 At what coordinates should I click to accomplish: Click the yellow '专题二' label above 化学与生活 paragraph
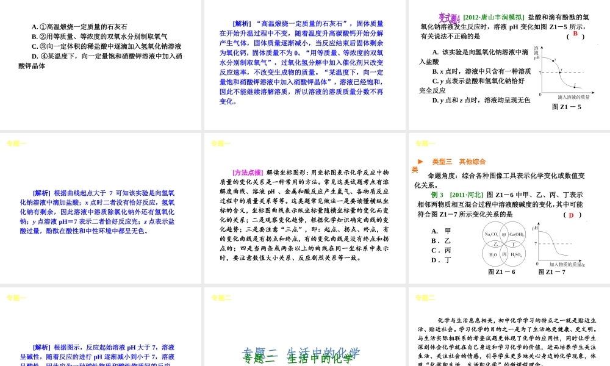point(425,298)
